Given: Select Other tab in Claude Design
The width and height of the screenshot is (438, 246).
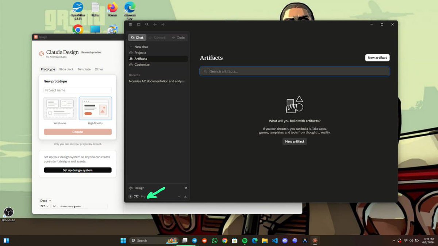Looking at the screenshot, I should point(99,69).
